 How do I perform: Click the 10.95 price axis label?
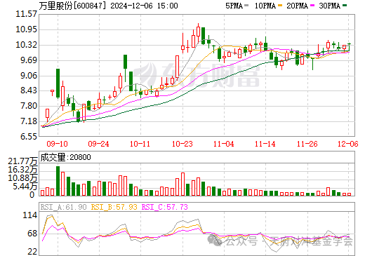tap(26, 29)
